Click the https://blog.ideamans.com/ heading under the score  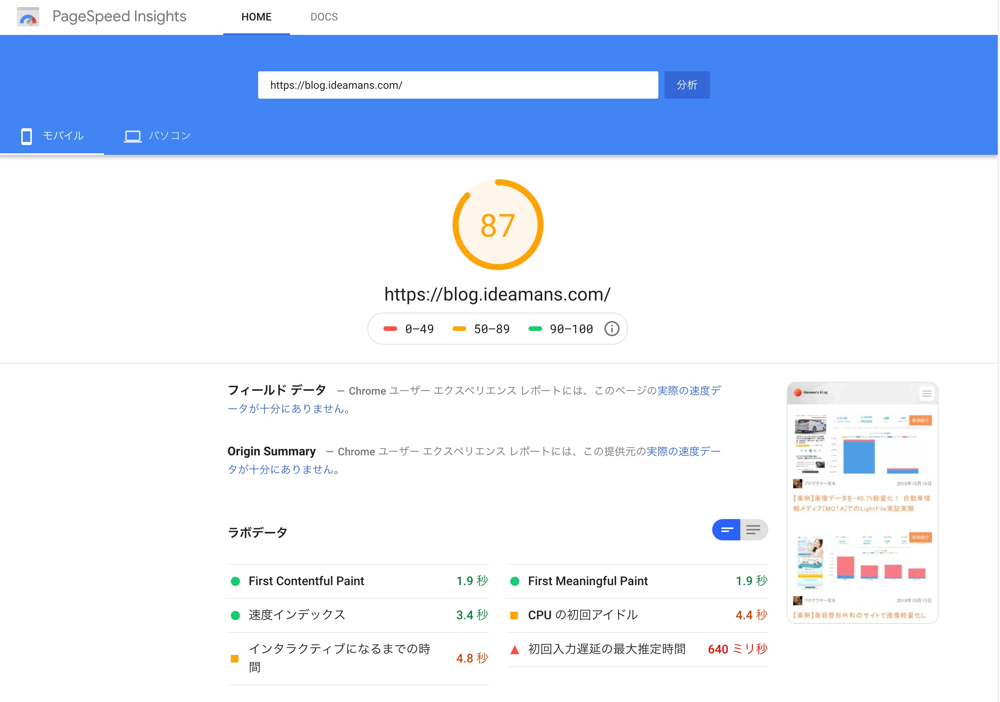(x=497, y=294)
